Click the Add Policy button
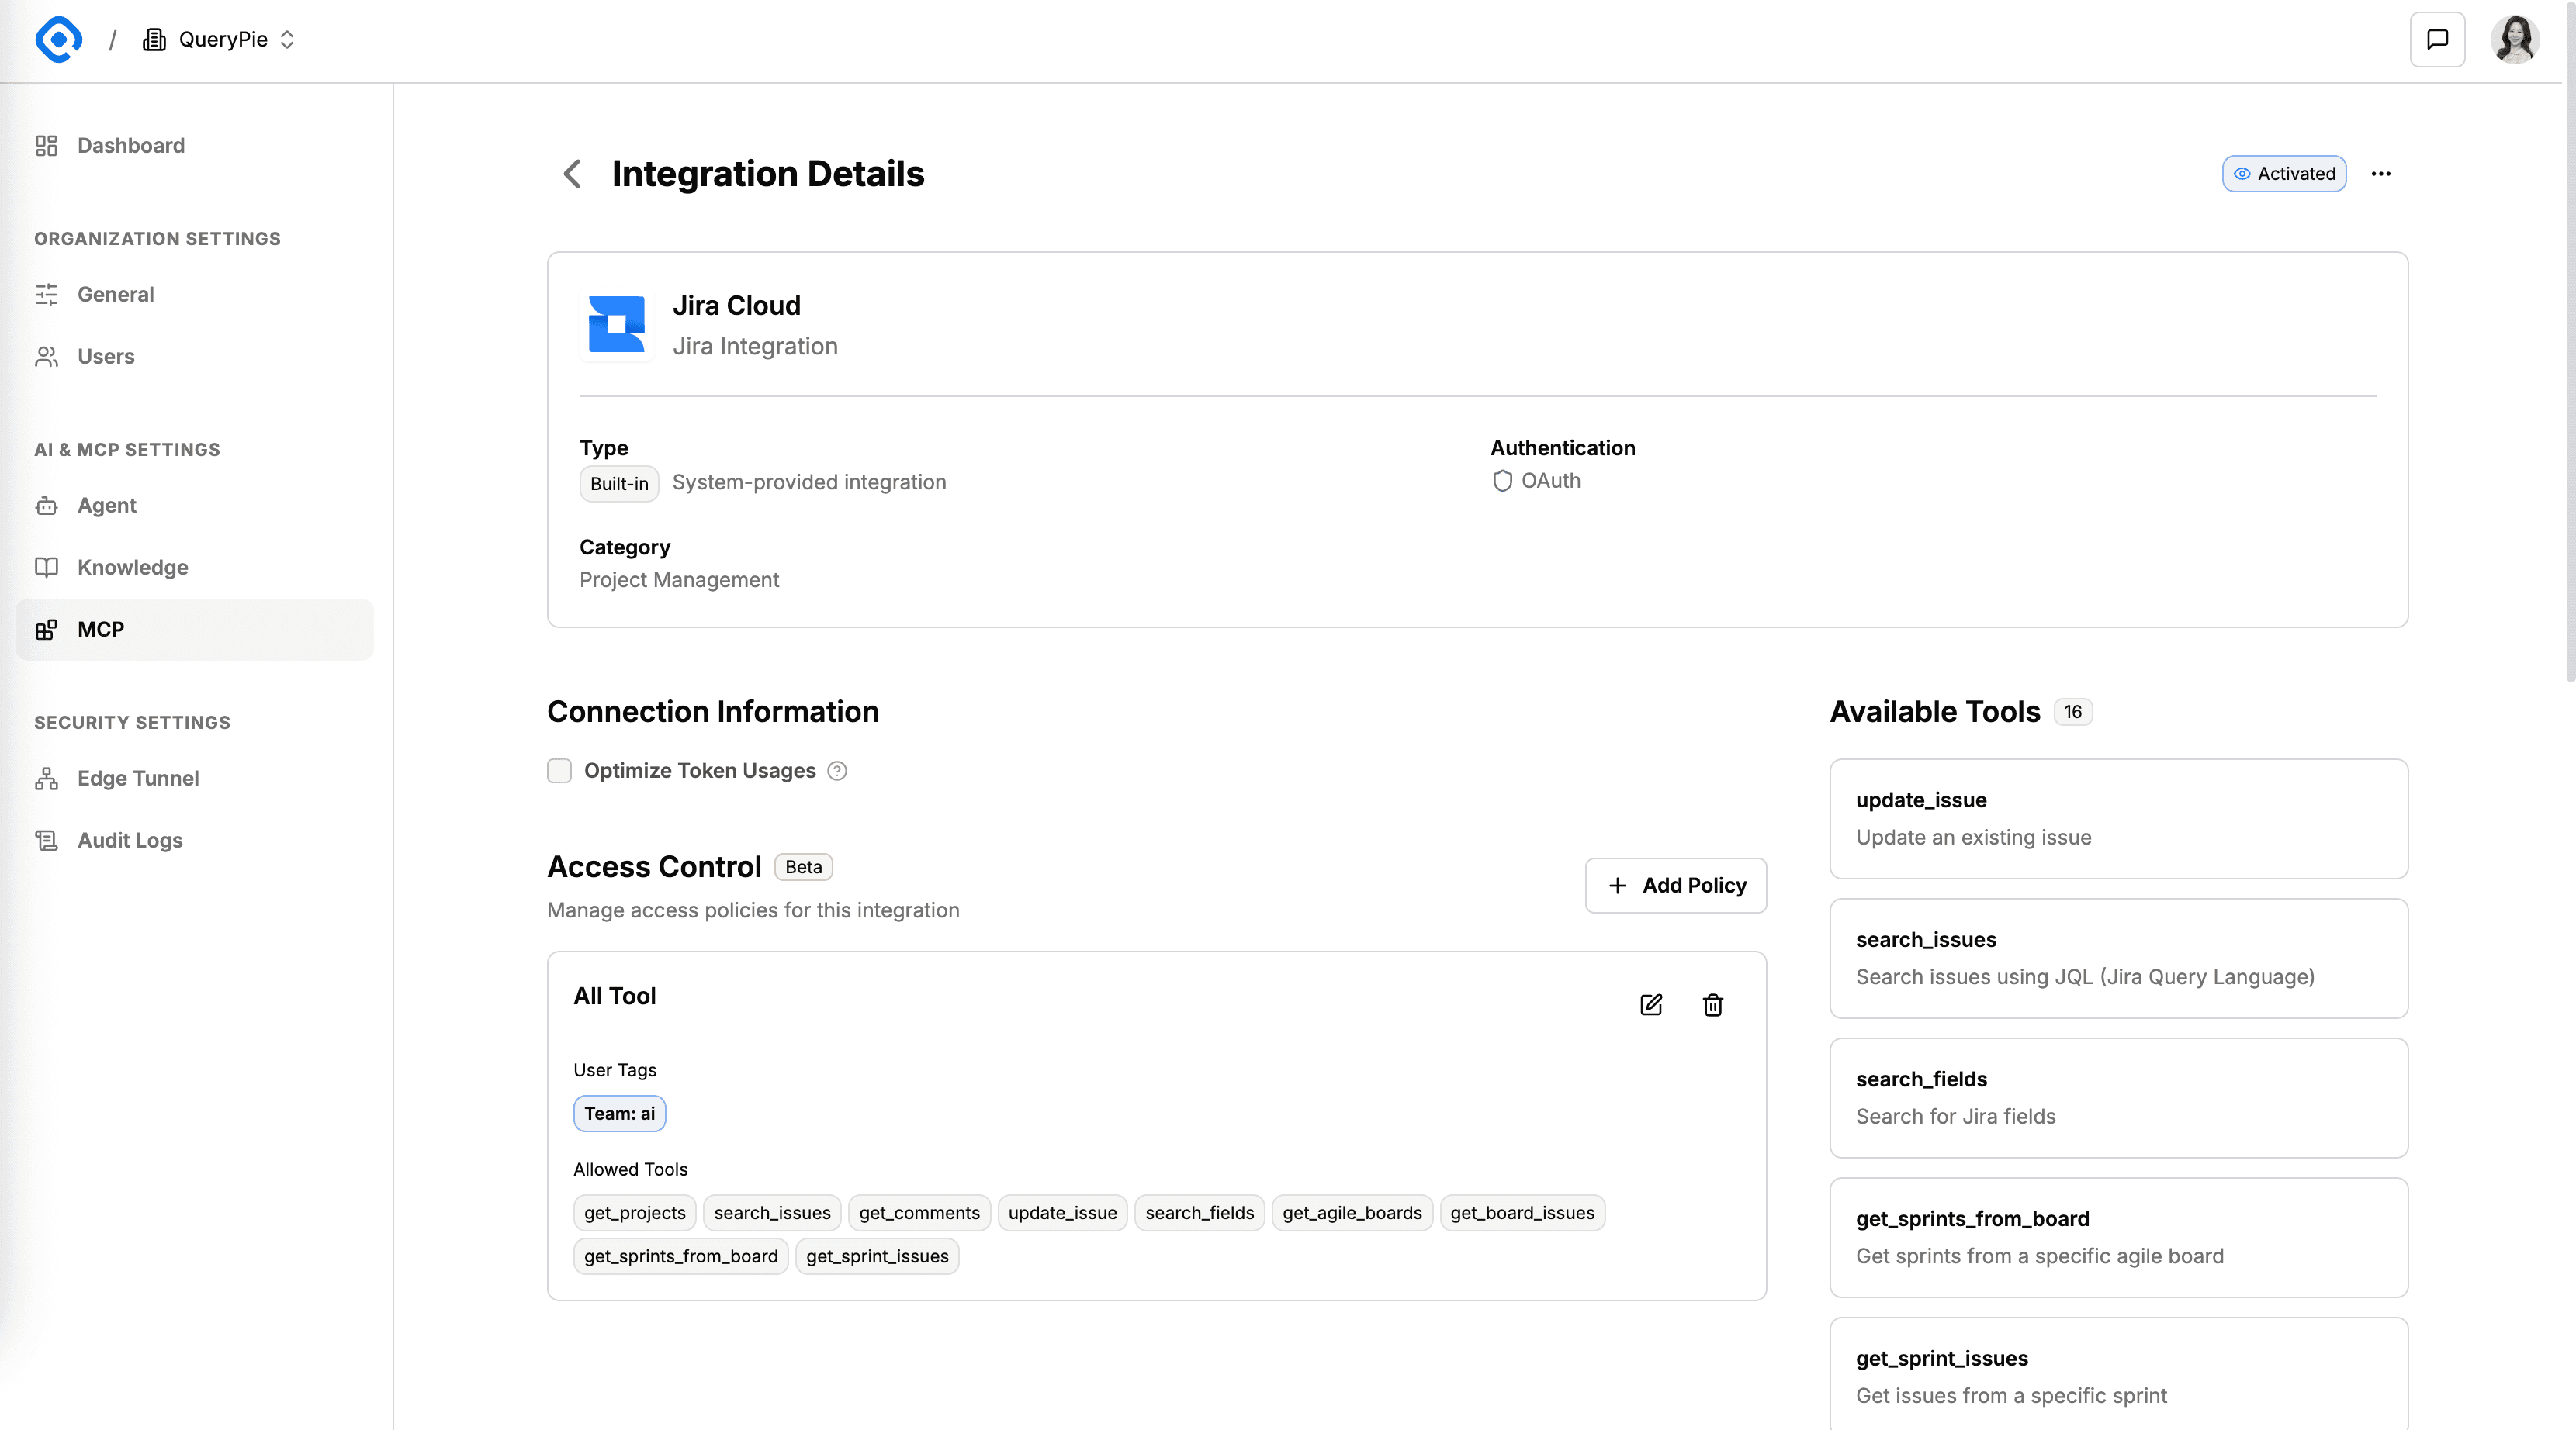This screenshot has height=1430, width=2576. [1676, 886]
